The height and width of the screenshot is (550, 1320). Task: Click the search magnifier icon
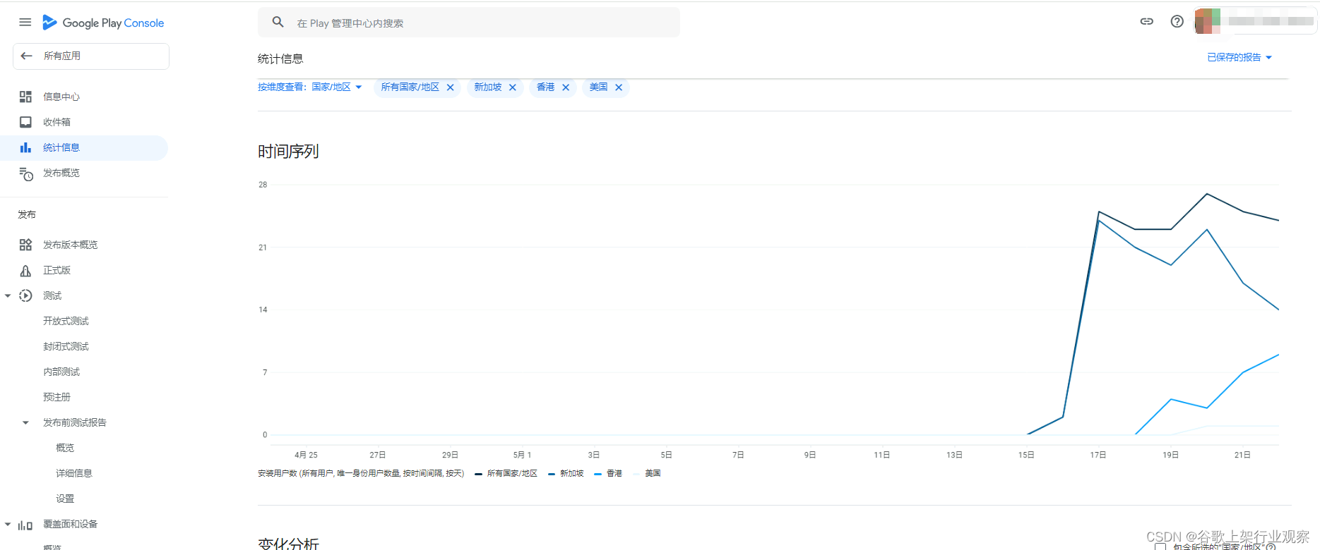278,23
